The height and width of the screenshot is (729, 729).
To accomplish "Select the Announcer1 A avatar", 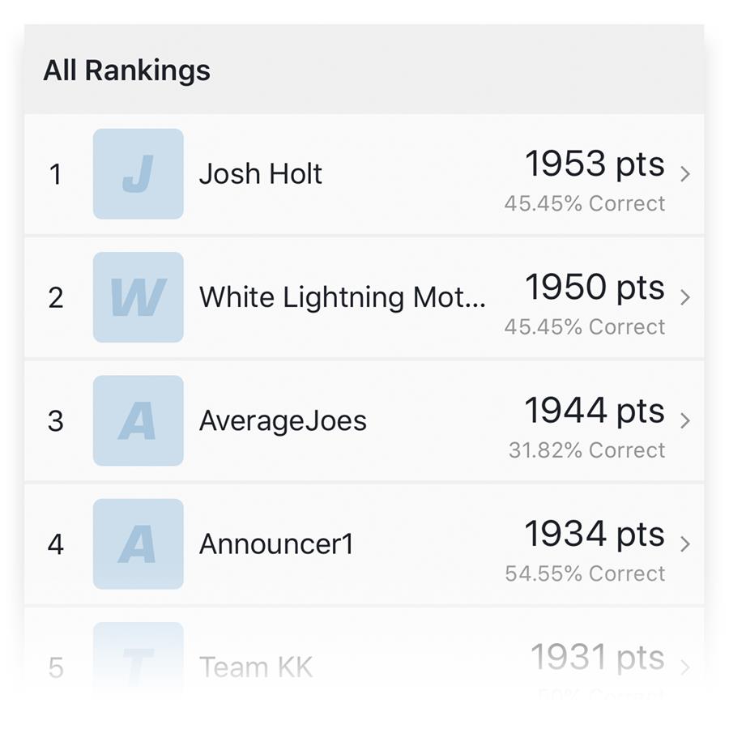I will pyautogui.click(x=138, y=544).
